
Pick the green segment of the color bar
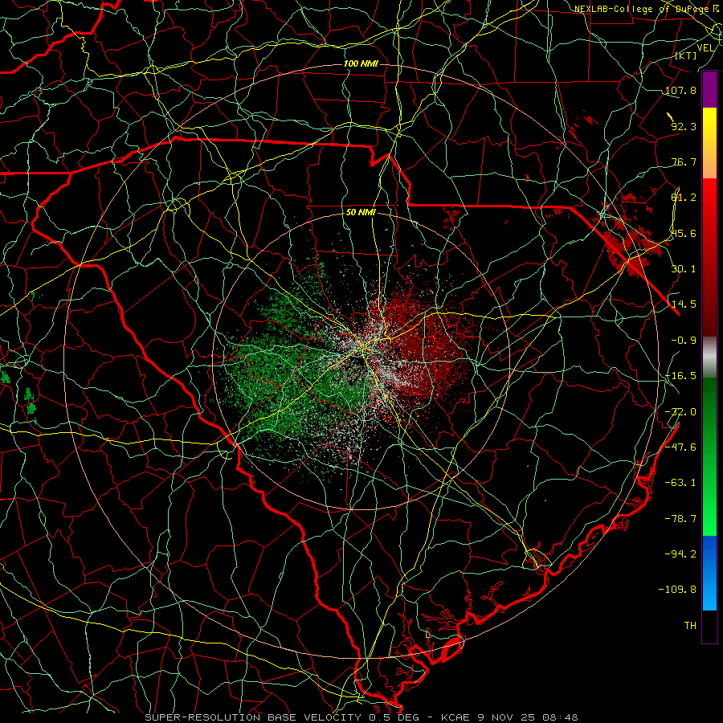point(709,456)
